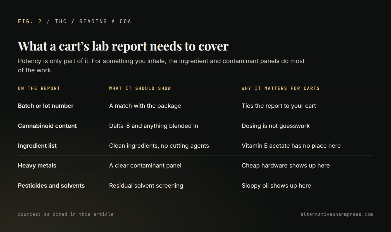Click the 'WHAT IT SHOULD SHOW' column header
The width and height of the screenshot is (391, 232).
coord(140,89)
